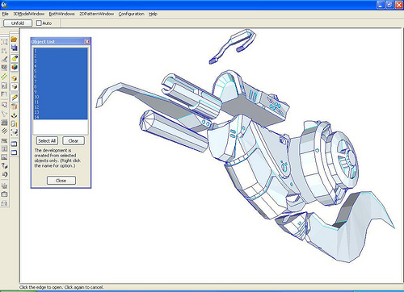Select the dashed rectangle selection tool
Image resolution: width=404 pixels, height=292 pixels.
coord(4,42)
